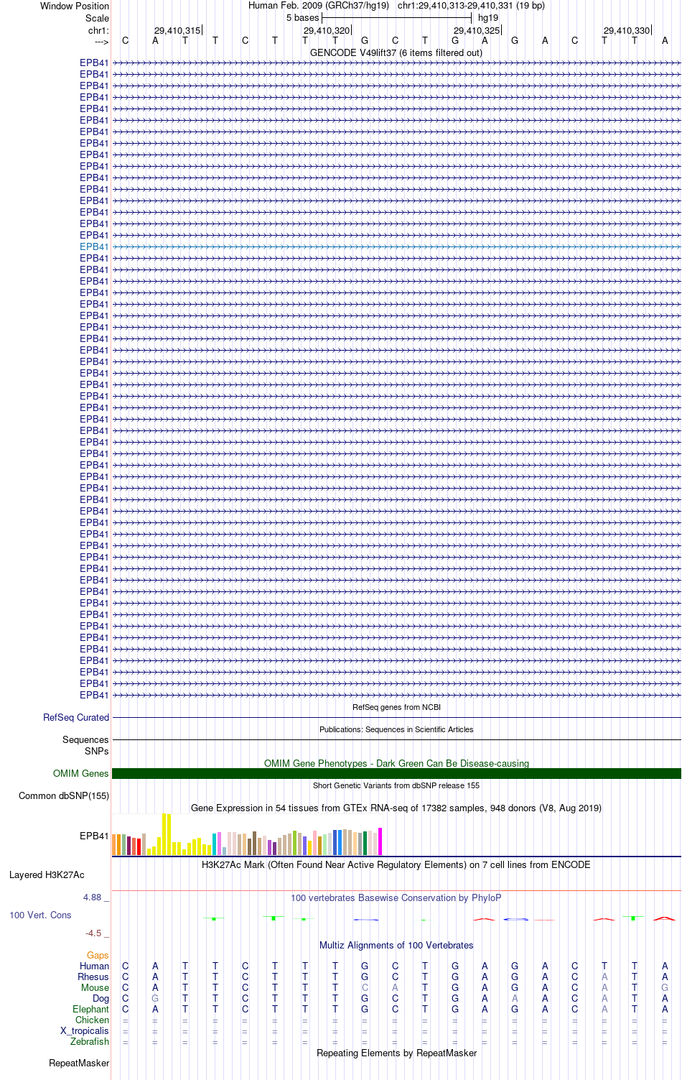The image size is (682, 1080).
Task: Click the 'Human Feb. 2009 (GRCh37/hg19)' assembly text
Action: point(319,5)
